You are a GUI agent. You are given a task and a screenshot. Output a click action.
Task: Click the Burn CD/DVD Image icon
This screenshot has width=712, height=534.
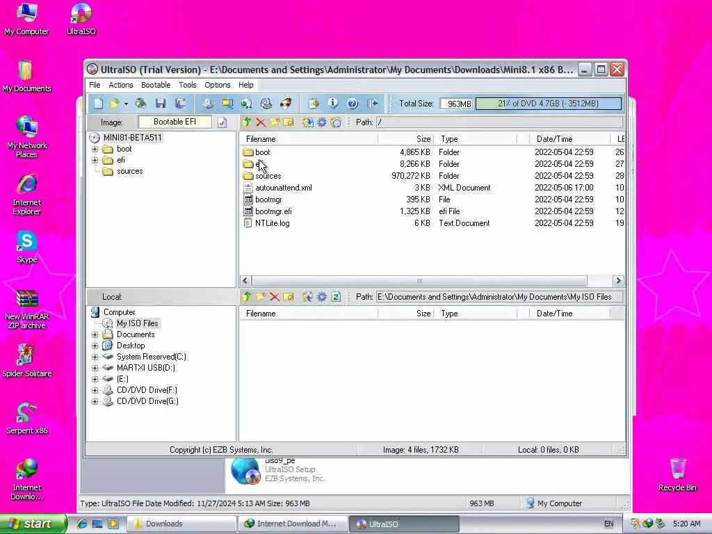point(286,104)
